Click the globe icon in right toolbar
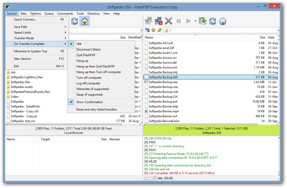This screenshot has width=287, height=188. click(223, 21)
